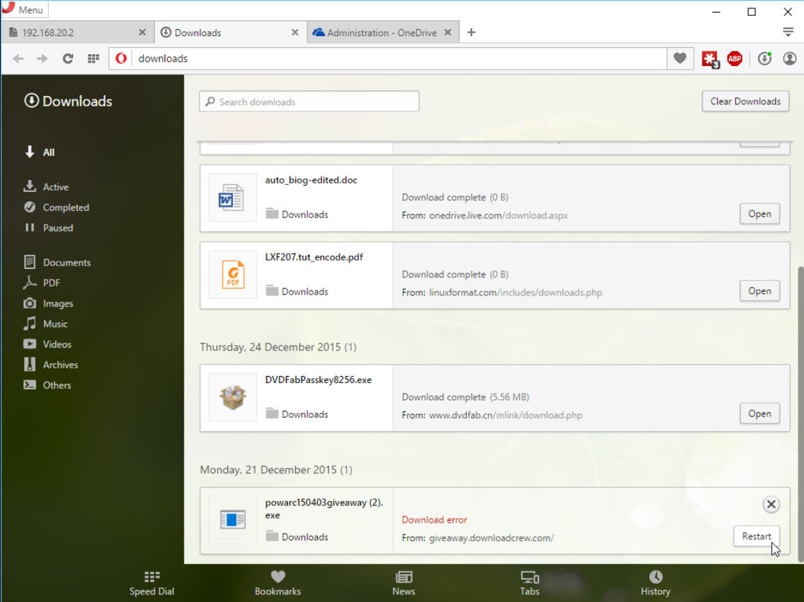Open DVDFabPasskey8256.exe with Open button

(759, 414)
